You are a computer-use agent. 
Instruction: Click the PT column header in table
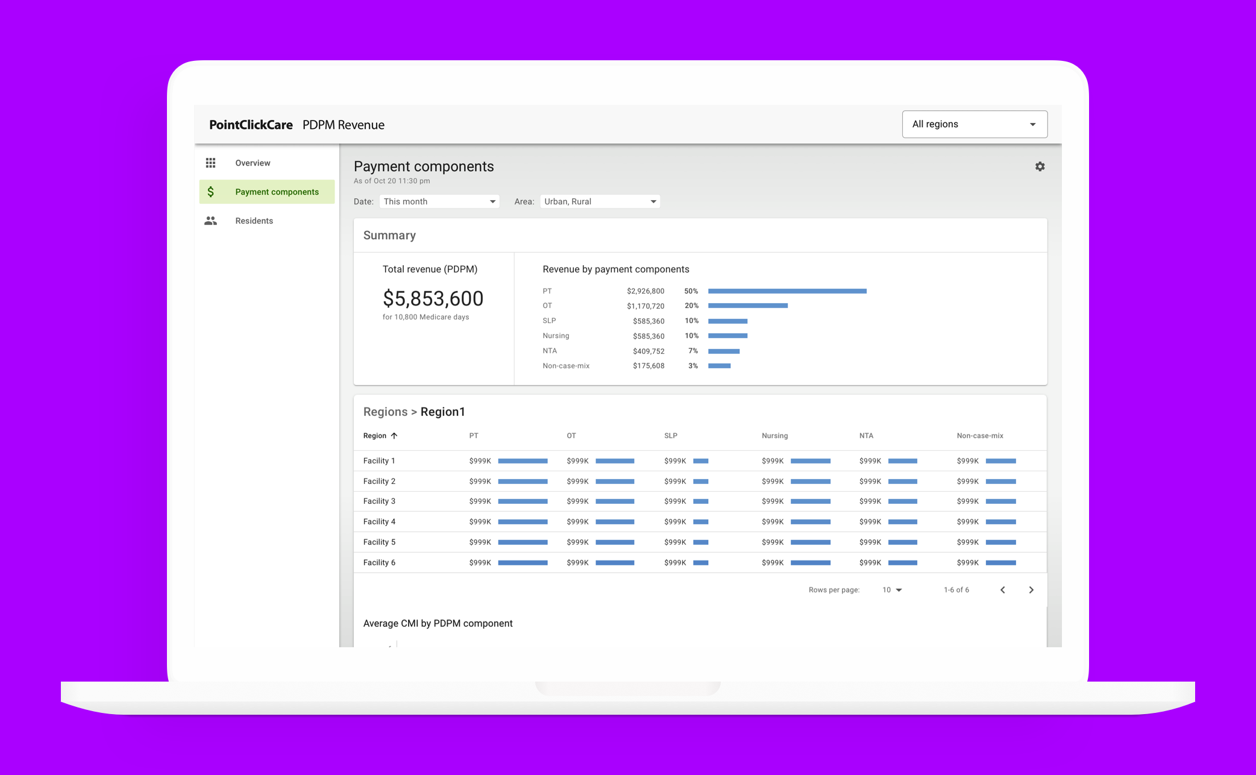click(474, 436)
